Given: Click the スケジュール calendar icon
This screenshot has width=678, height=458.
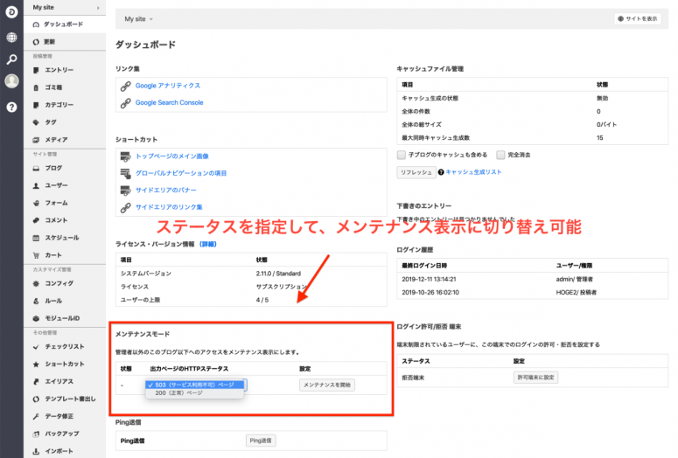Looking at the screenshot, I should [x=37, y=238].
